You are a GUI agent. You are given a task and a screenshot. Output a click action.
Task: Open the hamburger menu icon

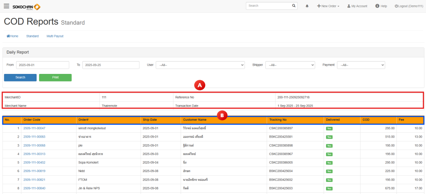(x=7, y=6)
